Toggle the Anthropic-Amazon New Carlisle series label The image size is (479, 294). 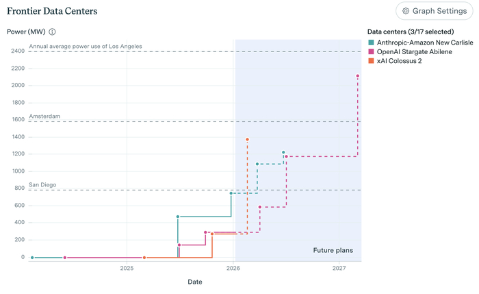[425, 42]
